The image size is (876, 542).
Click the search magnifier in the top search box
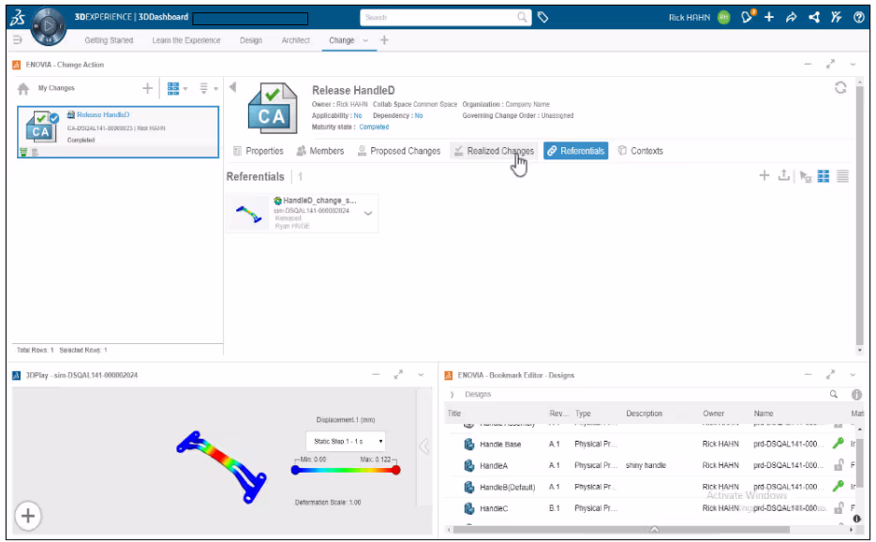(x=522, y=17)
